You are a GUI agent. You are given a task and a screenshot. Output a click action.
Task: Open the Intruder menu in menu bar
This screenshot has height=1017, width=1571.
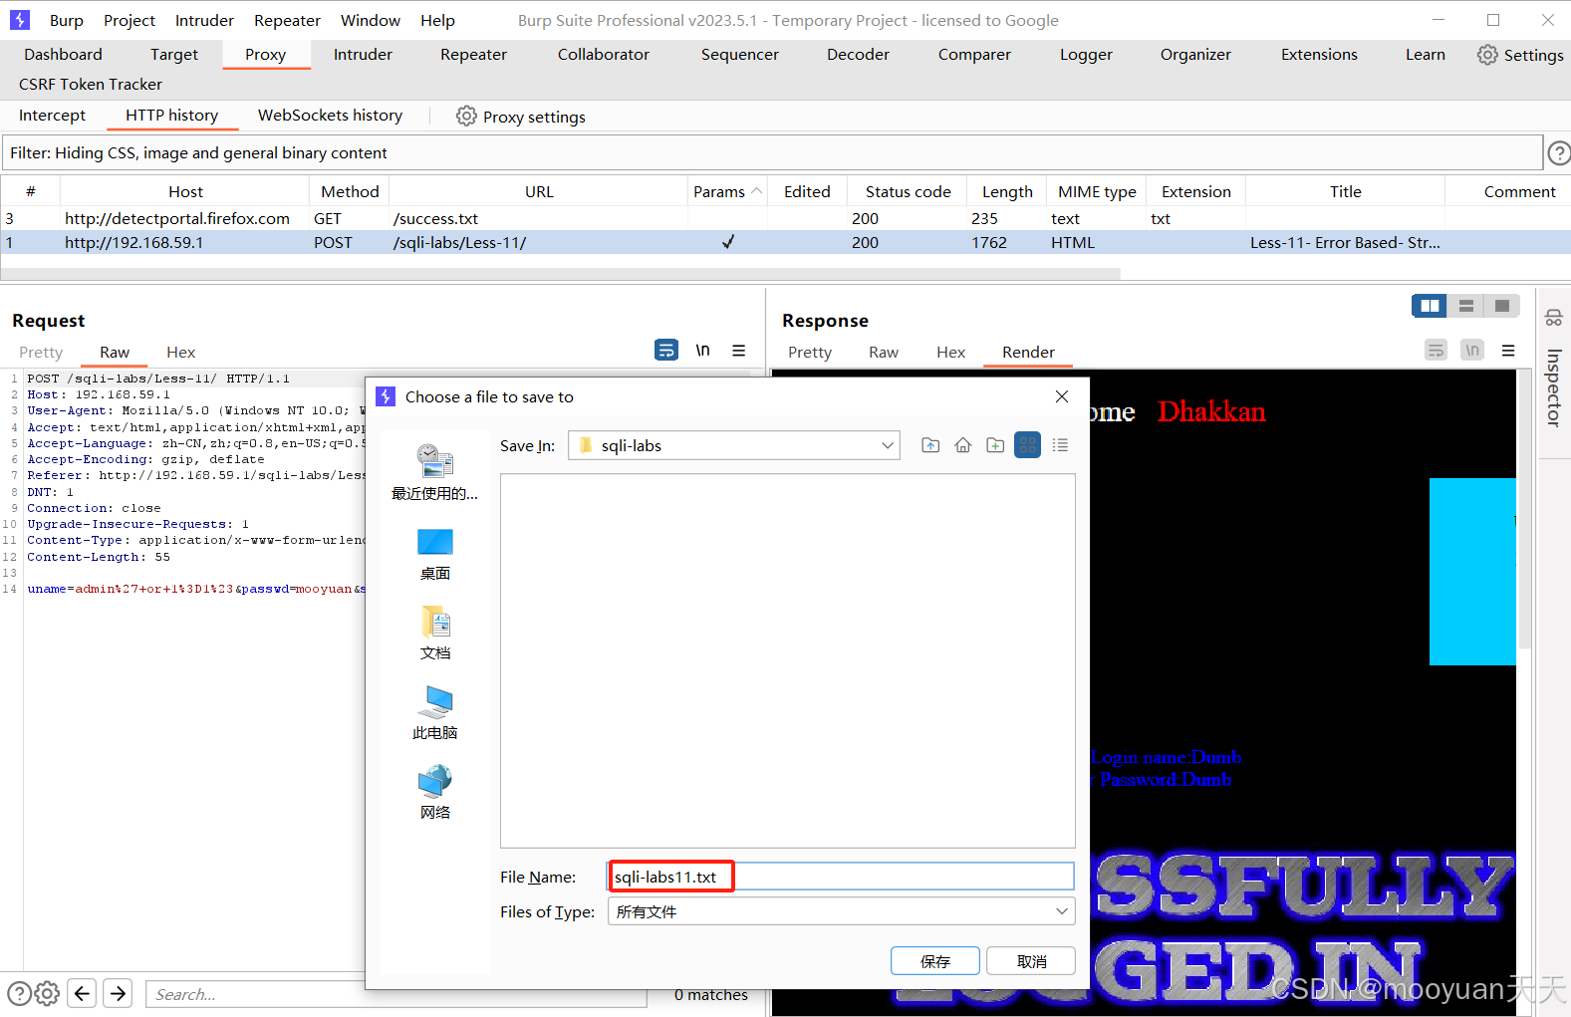tap(204, 20)
